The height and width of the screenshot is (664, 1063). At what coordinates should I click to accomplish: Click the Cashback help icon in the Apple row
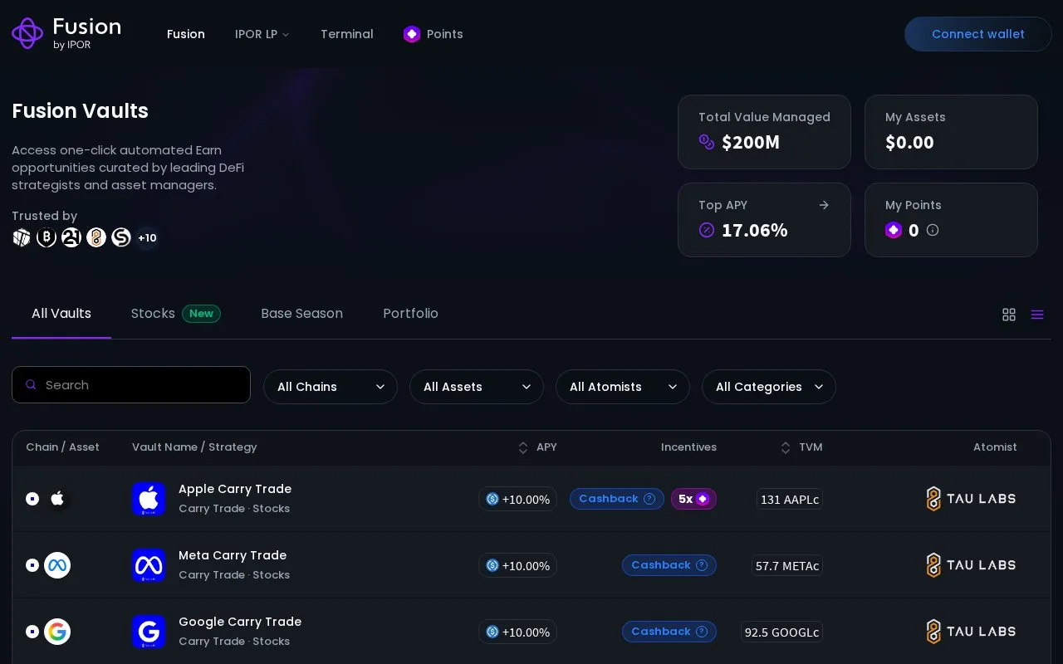[649, 499]
